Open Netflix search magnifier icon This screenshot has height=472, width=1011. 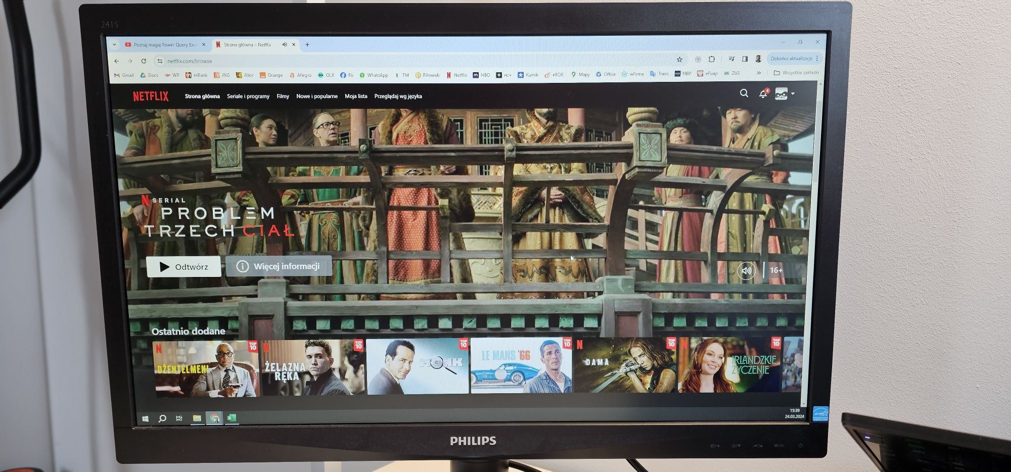pyautogui.click(x=744, y=93)
